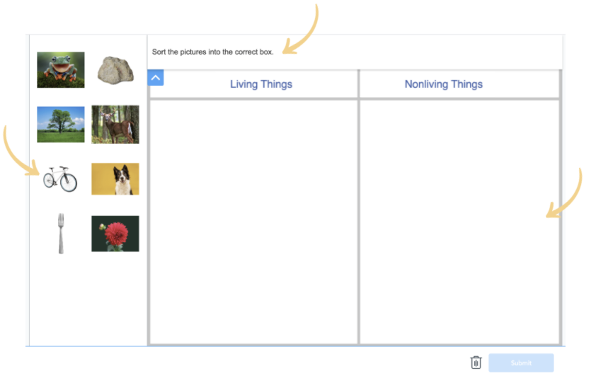The width and height of the screenshot is (591, 388).
Task: Click the gray rock picture
Action: pos(115,69)
